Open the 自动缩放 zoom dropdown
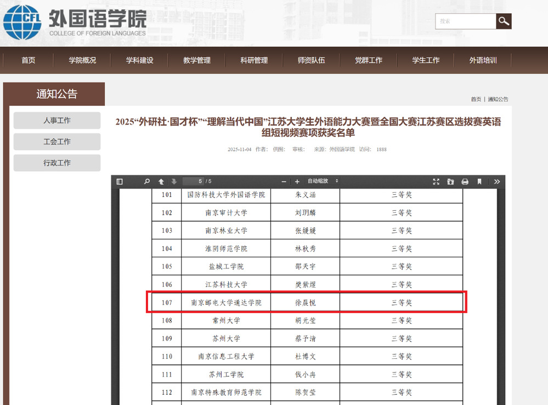Viewport: 548px width, 405px height. point(323,181)
